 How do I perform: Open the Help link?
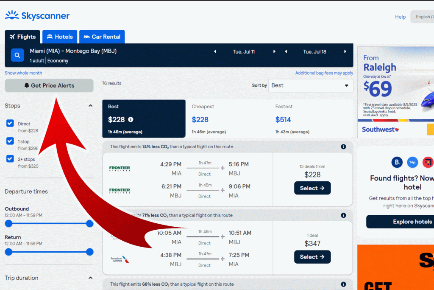(x=400, y=17)
